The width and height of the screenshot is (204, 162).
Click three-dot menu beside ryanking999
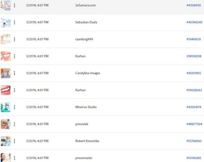click(x=14, y=39)
